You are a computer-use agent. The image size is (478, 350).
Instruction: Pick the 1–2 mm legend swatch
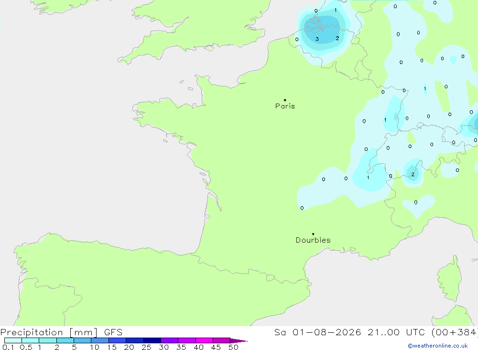(48, 340)
